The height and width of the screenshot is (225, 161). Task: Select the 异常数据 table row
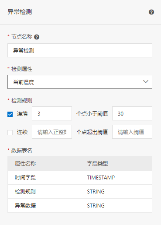[x=80, y=205]
